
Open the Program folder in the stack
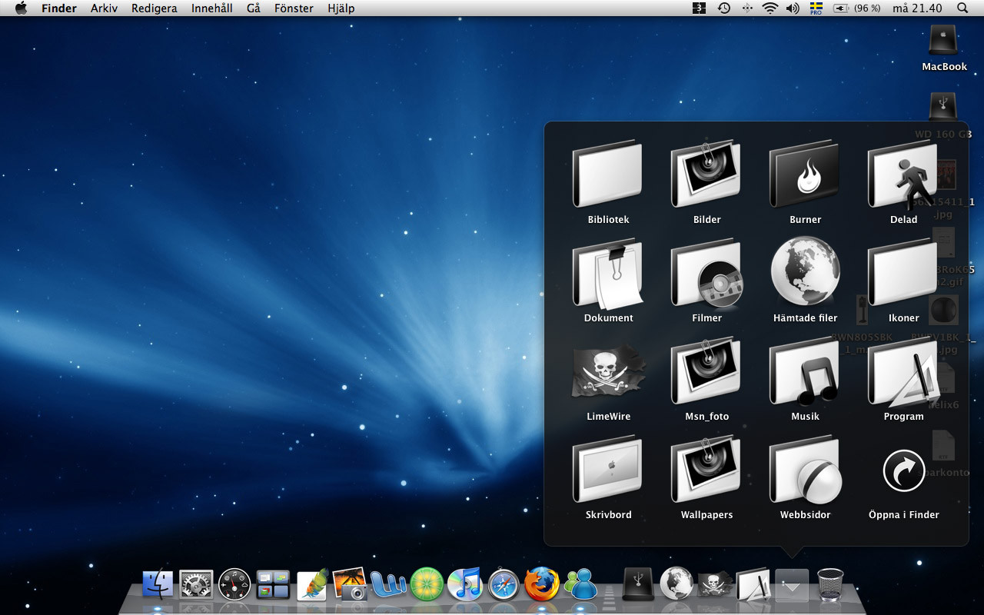point(903,371)
